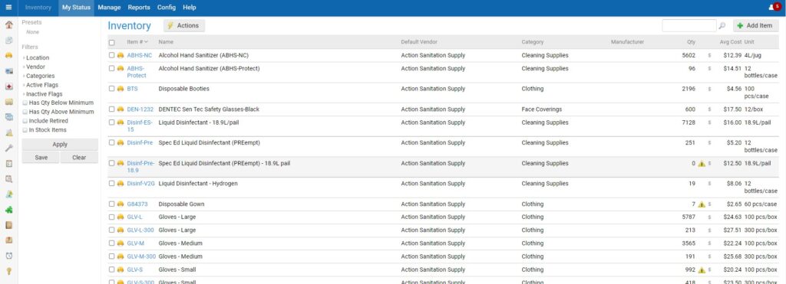Viewport: 786px width, 284px height.
Task: Click the Clear filters button
Action: 79,158
